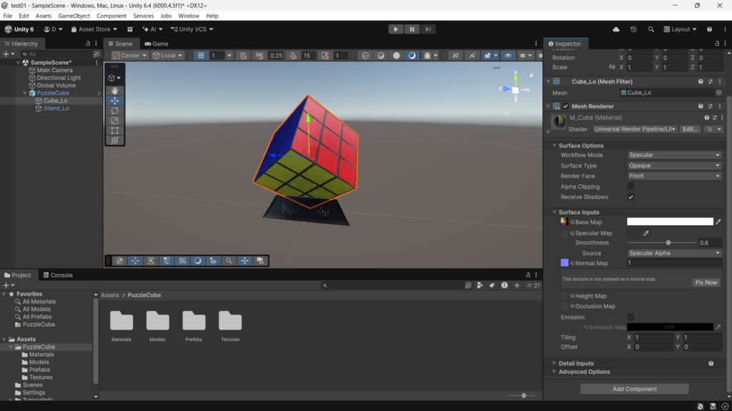This screenshot has width=732, height=411.
Task: Select the Move tool in scene toolbar
Action: [114, 101]
